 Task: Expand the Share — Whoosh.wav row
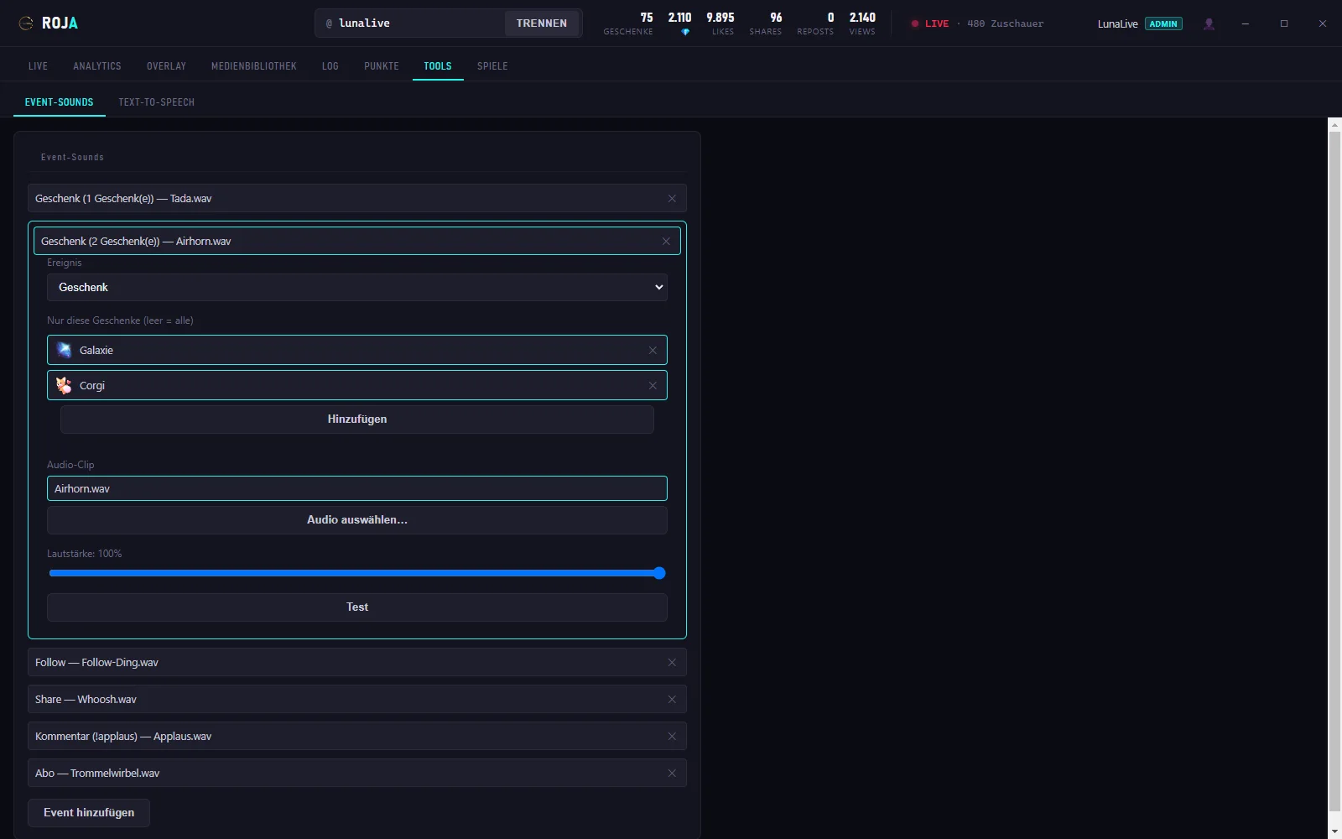coord(357,700)
